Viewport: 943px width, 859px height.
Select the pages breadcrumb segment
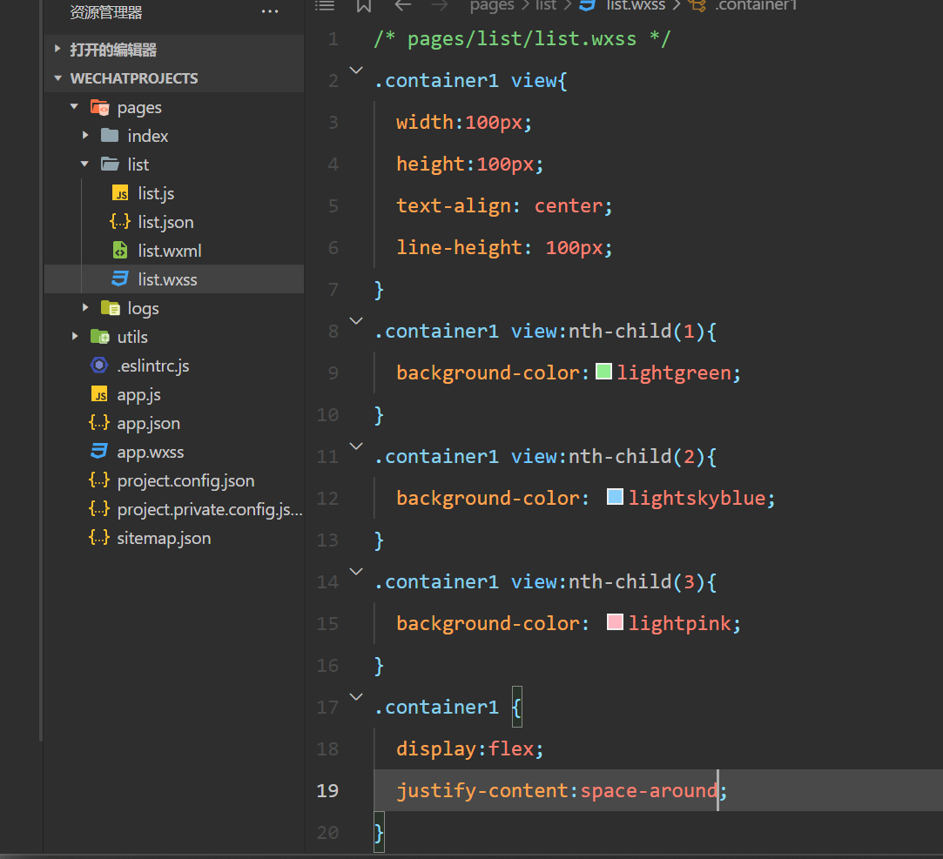coord(492,5)
